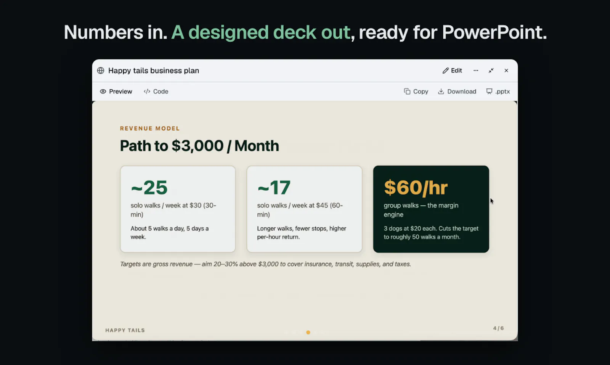Click the "Path to $3,000 / Month" heading

[x=199, y=146]
